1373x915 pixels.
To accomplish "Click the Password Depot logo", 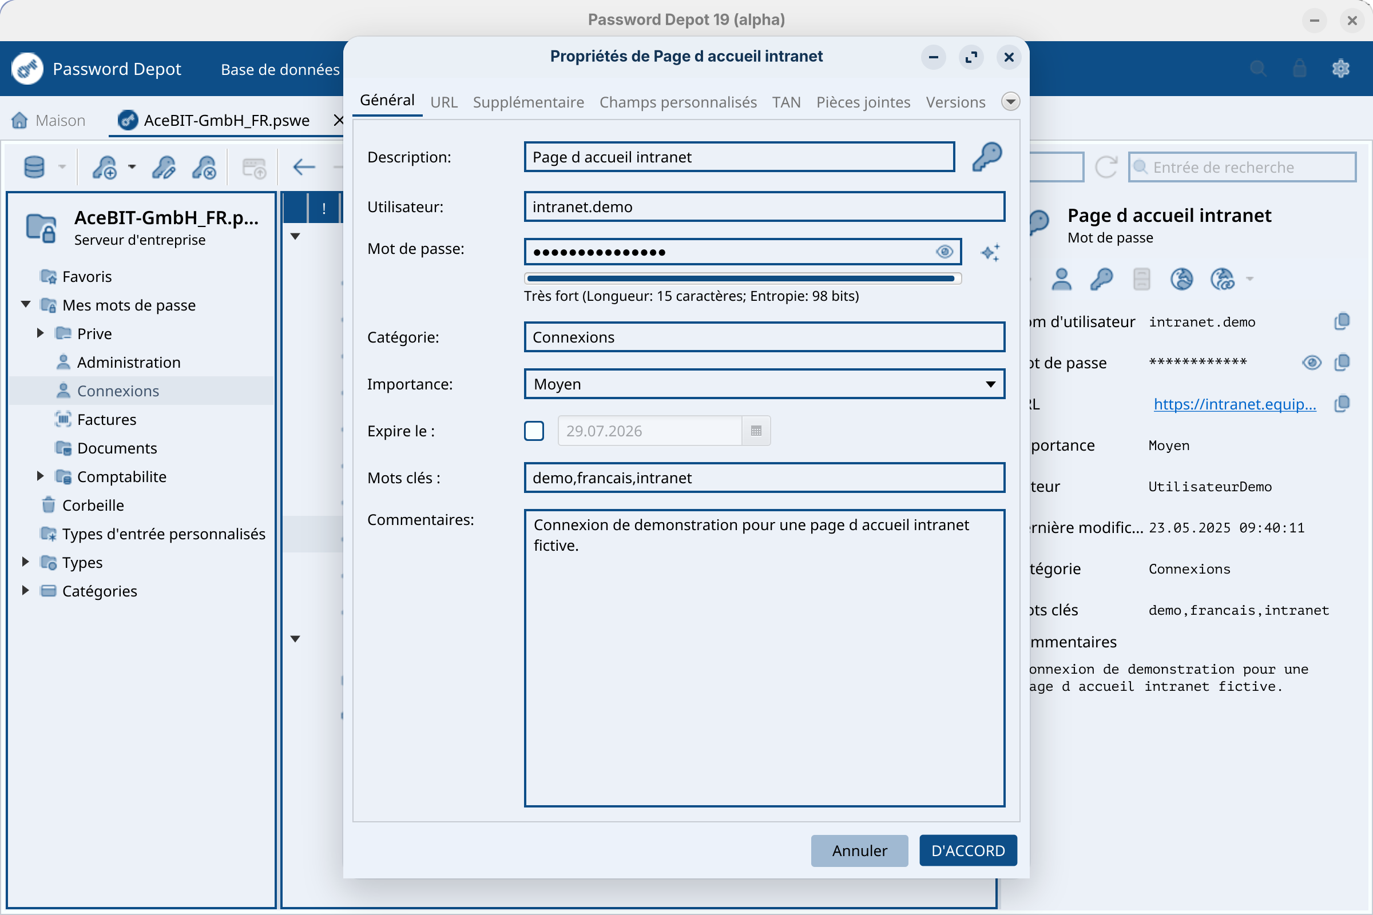I will pyautogui.click(x=27, y=69).
